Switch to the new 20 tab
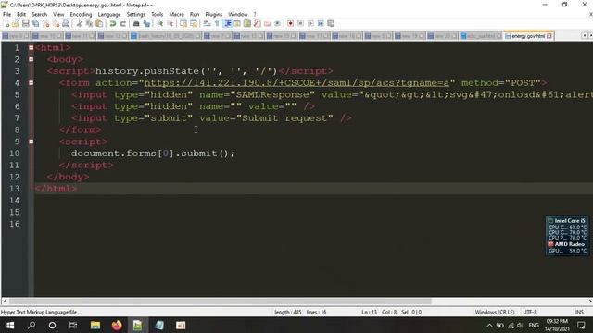This screenshot has height=333, width=593. pyautogui.click(x=443, y=36)
